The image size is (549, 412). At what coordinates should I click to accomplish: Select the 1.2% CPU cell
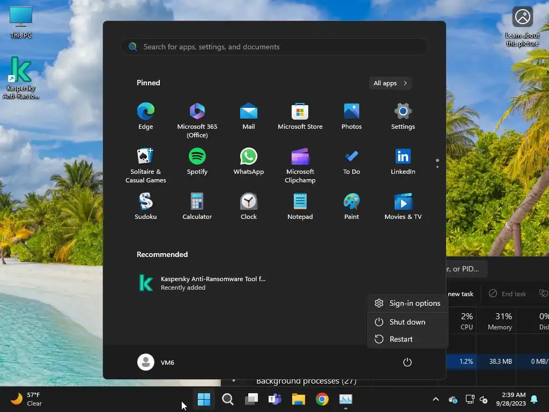[462, 361]
